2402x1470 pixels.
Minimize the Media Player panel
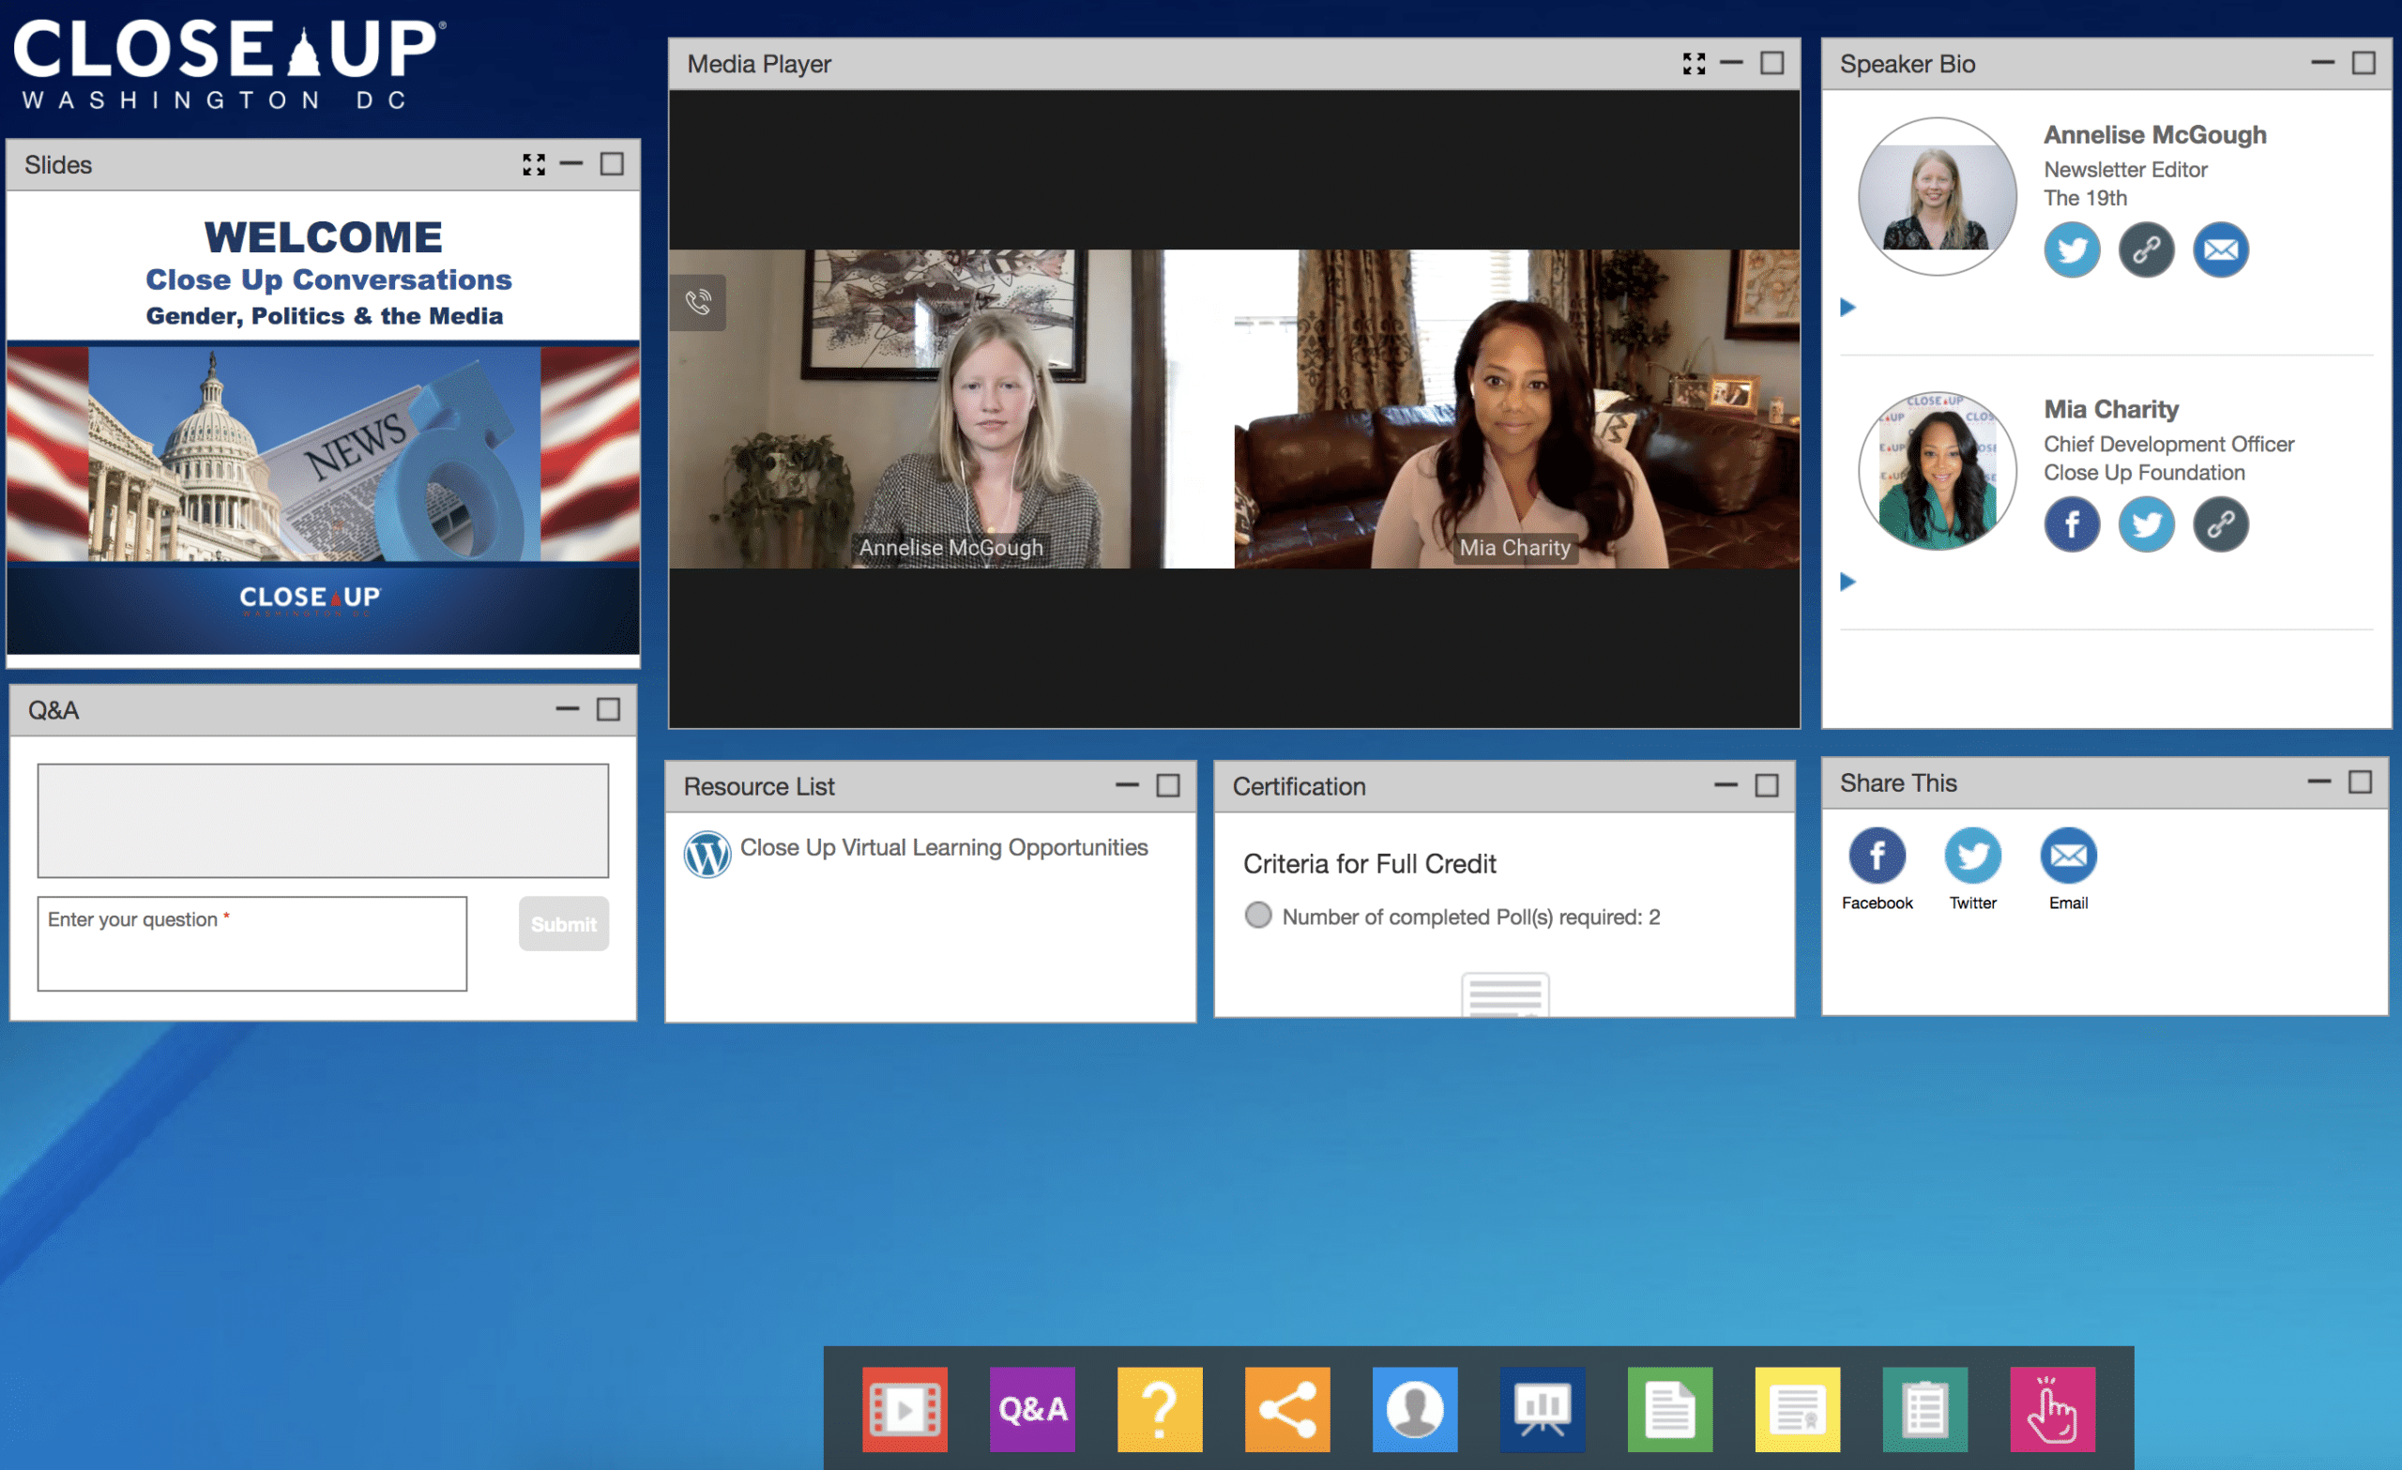1731,63
